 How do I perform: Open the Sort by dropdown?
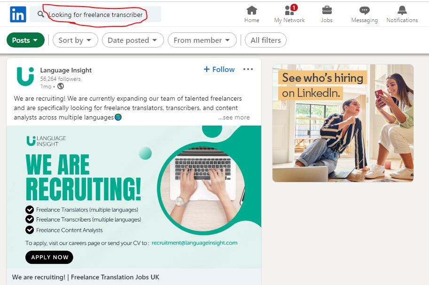(75, 40)
